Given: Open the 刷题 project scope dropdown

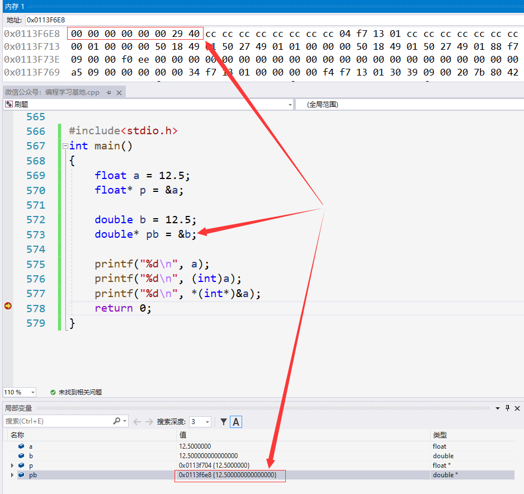Looking at the screenshot, I should coord(290,104).
